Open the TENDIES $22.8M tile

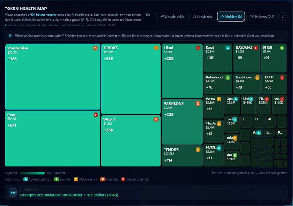coord(131,79)
